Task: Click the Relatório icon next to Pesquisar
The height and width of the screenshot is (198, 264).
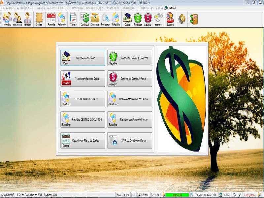Action: [116, 19]
